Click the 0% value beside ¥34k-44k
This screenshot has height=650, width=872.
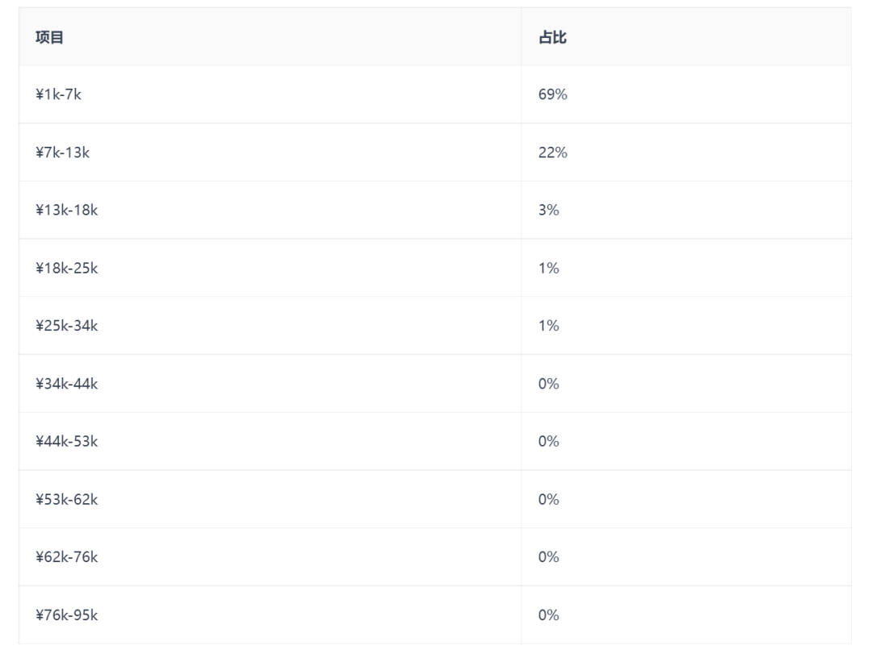pos(549,384)
